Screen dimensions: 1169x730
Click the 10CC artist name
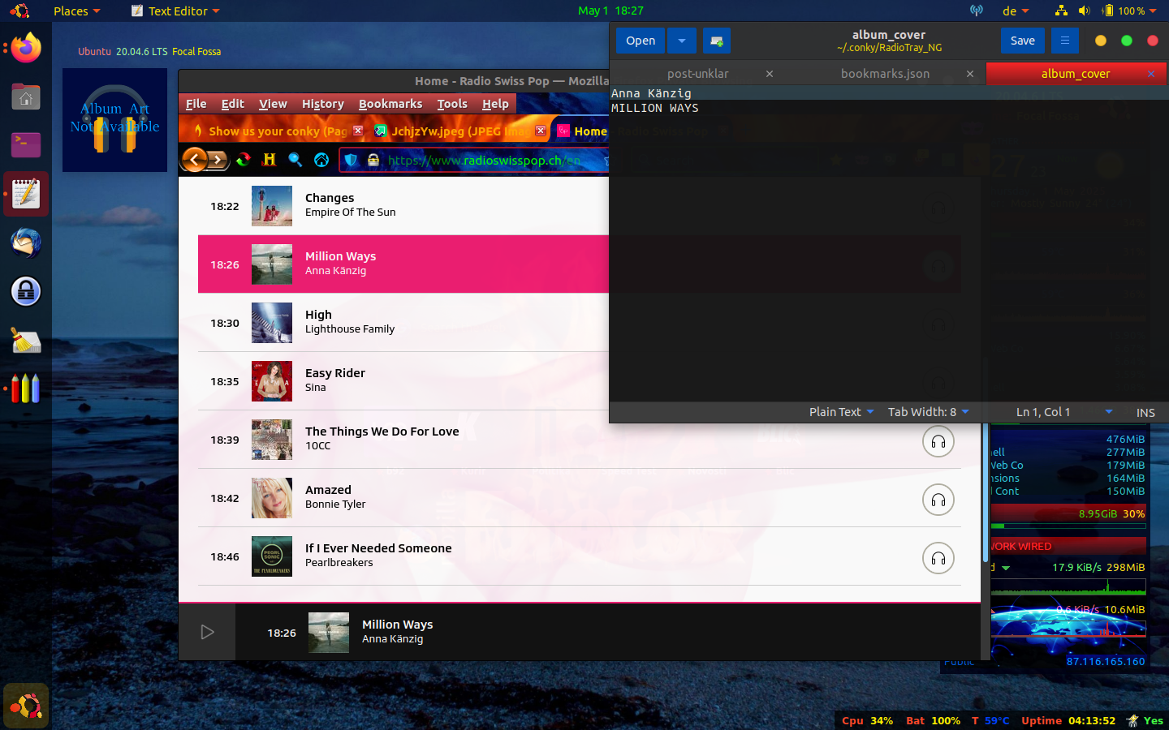pos(317,446)
